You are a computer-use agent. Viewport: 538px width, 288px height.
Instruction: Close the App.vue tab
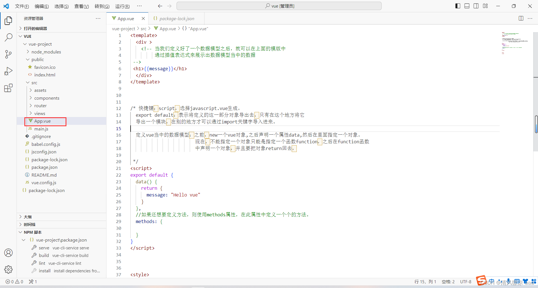click(x=143, y=18)
